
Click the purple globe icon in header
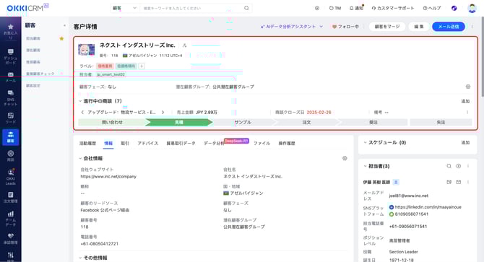(x=454, y=9)
